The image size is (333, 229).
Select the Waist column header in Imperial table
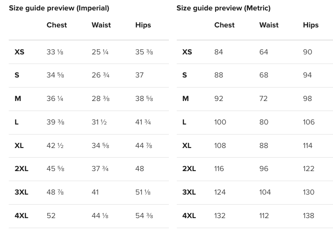click(x=101, y=25)
